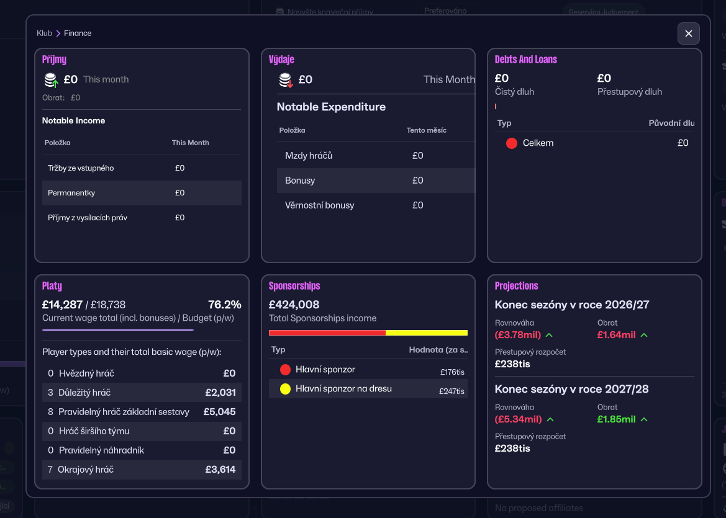
Task: Click the green arrow next to 2026/27 Rovnováha
Action: (549, 335)
